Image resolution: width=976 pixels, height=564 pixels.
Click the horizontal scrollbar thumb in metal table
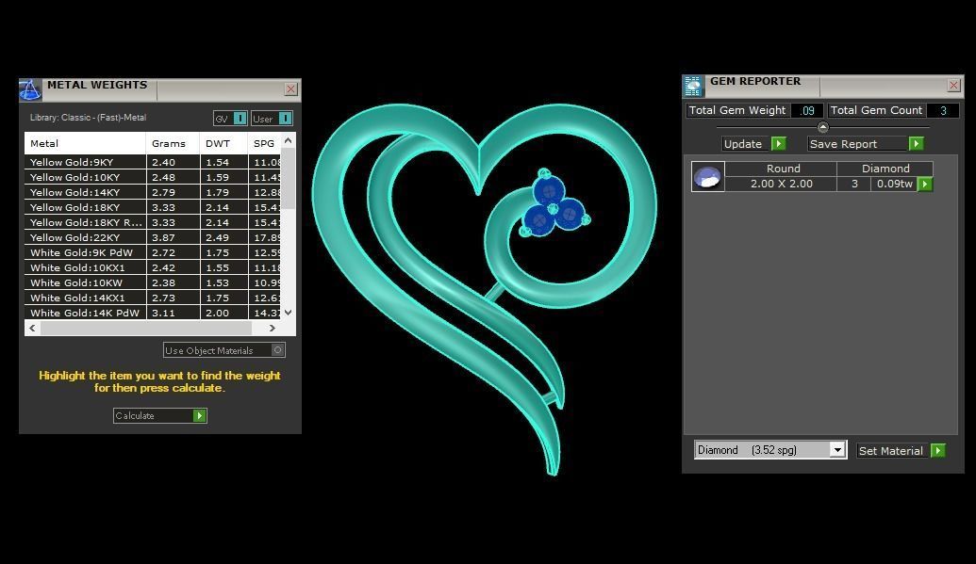click(x=146, y=328)
